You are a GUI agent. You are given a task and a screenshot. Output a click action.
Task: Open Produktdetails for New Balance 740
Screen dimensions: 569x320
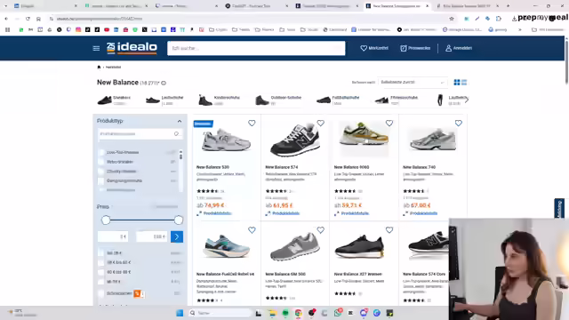(423, 213)
